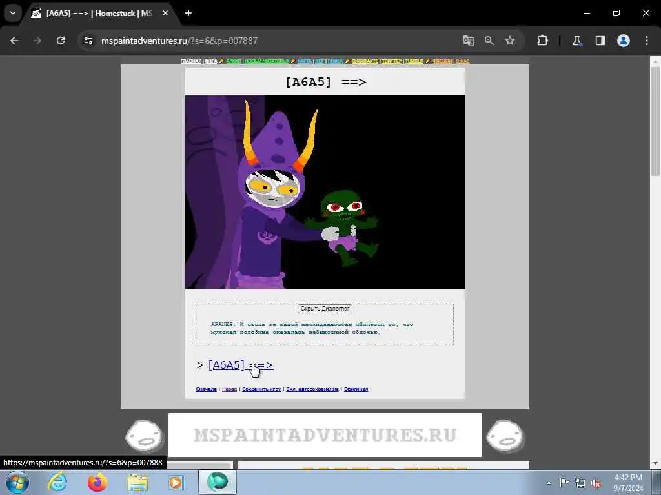Reload the Homestuck page
This screenshot has height=495, width=661.
pos(61,41)
